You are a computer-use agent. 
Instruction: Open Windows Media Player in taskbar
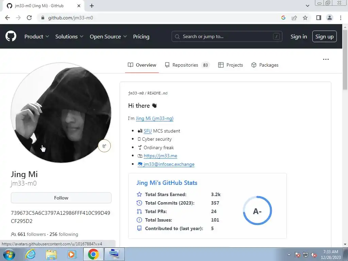[72, 254]
